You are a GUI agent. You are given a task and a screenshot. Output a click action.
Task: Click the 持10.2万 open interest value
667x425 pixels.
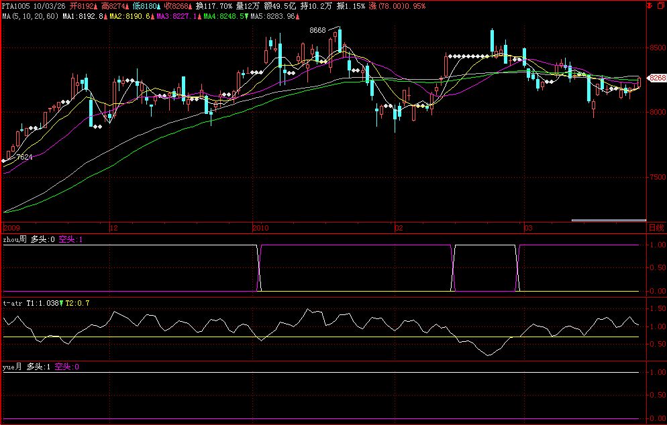click(x=316, y=6)
